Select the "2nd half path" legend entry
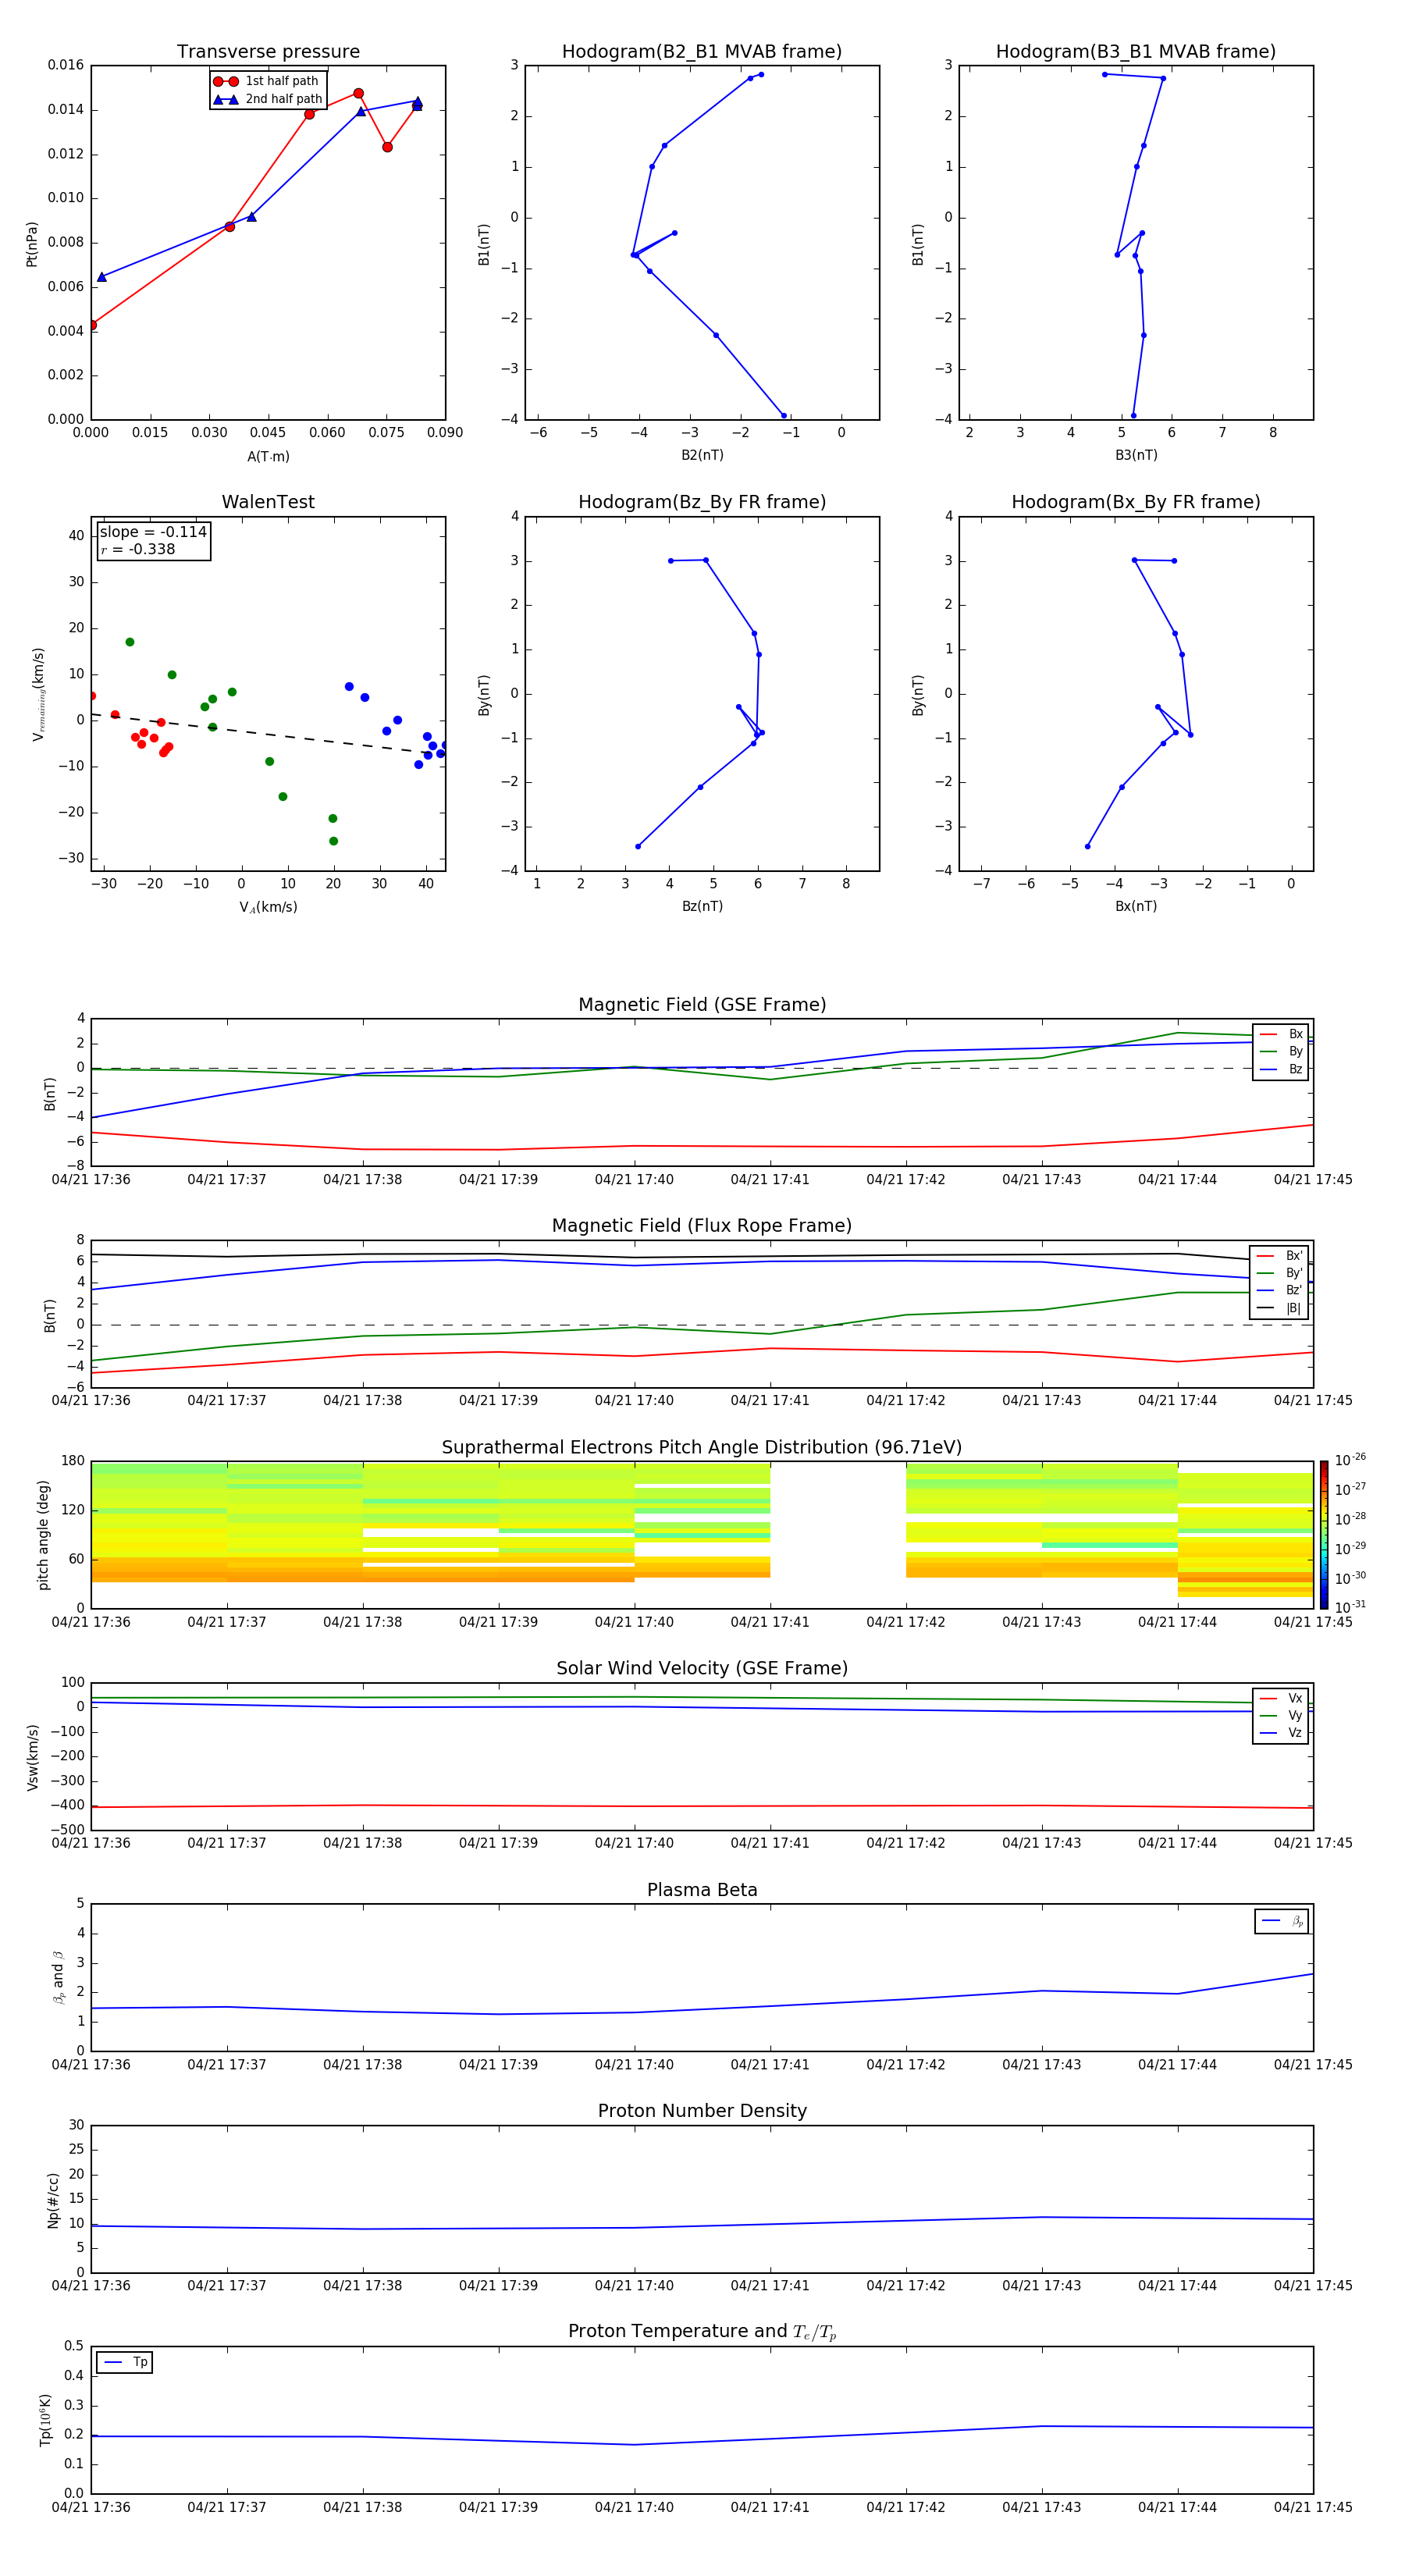This screenshot has width=1405, height=2576. (x=267, y=99)
